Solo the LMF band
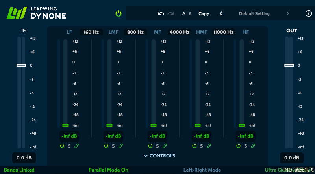The width and height of the screenshot is (315, 174). click(x=113, y=146)
